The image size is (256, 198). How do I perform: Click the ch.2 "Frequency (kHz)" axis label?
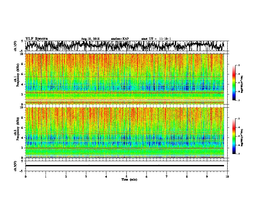(18, 128)
